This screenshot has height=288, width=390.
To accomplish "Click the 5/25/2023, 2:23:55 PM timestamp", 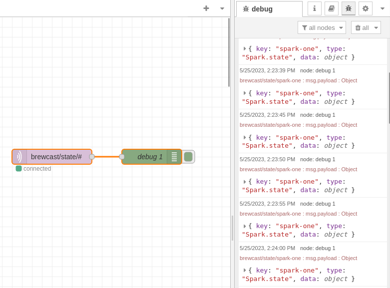I will [267, 204].
